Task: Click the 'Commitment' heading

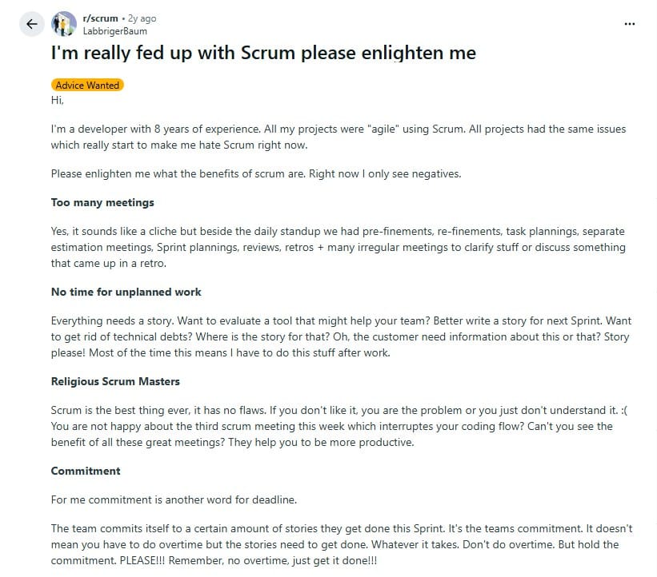Action: click(x=85, y=471)
